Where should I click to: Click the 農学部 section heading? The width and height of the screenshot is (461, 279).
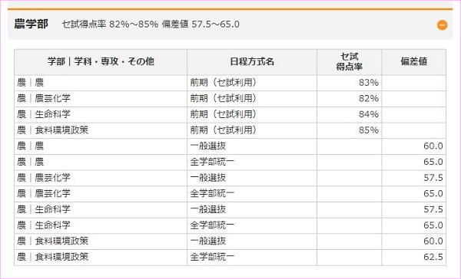pyautogui.click(x=32, y=24)
